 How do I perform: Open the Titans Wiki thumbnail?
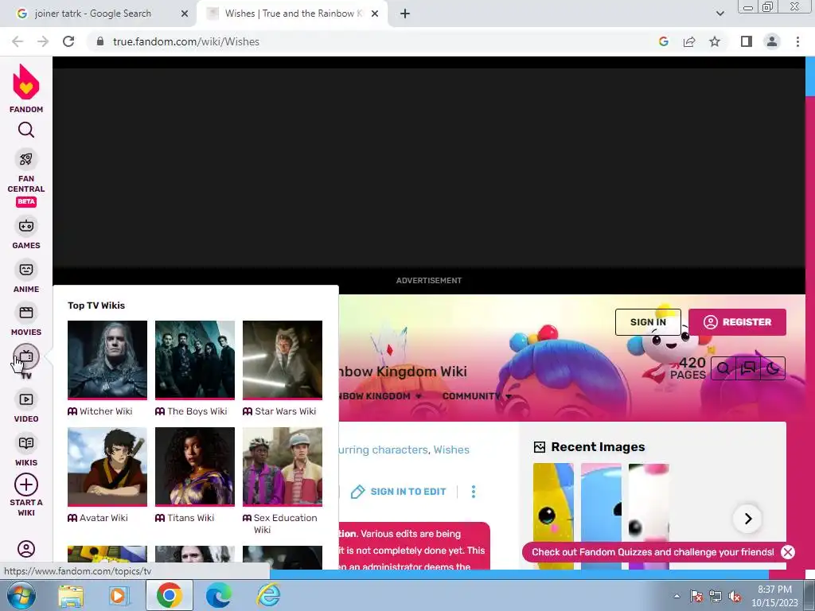click(x=195, y=466)
